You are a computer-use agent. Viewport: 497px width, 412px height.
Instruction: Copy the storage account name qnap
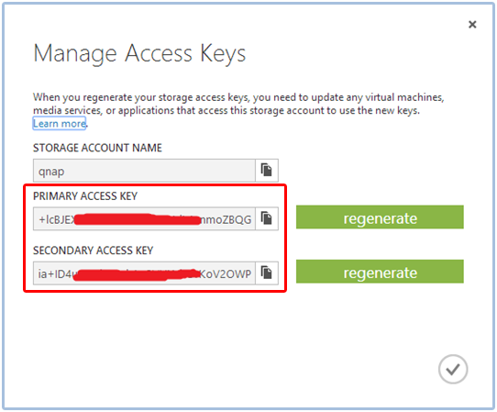coord(267,171)
